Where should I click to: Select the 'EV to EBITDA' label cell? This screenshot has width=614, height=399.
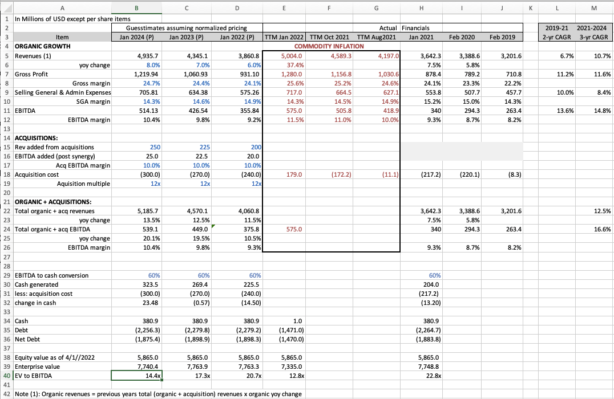(62, 376)
